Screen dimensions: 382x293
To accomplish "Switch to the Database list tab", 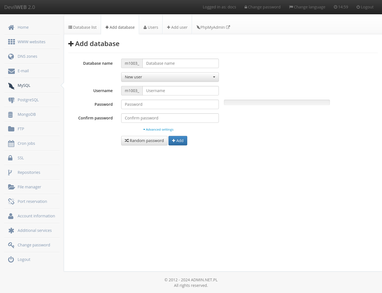I will (82, 27).
